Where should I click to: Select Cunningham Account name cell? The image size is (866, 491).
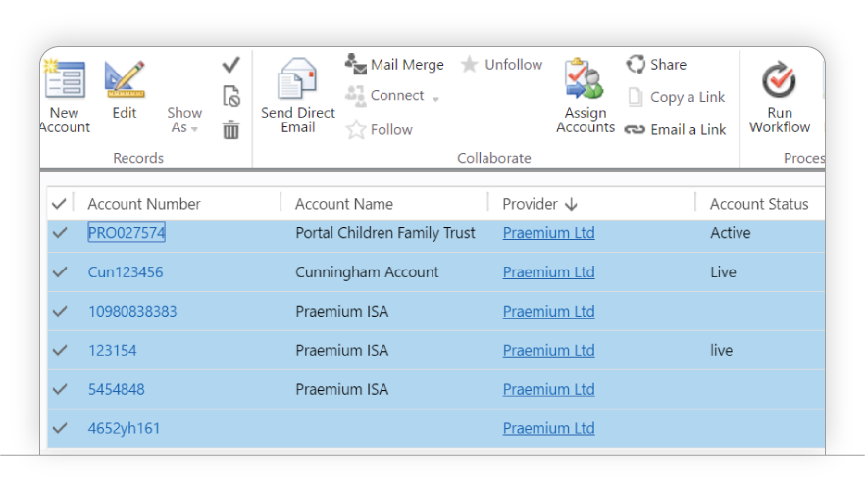click(x=367, y=272)
